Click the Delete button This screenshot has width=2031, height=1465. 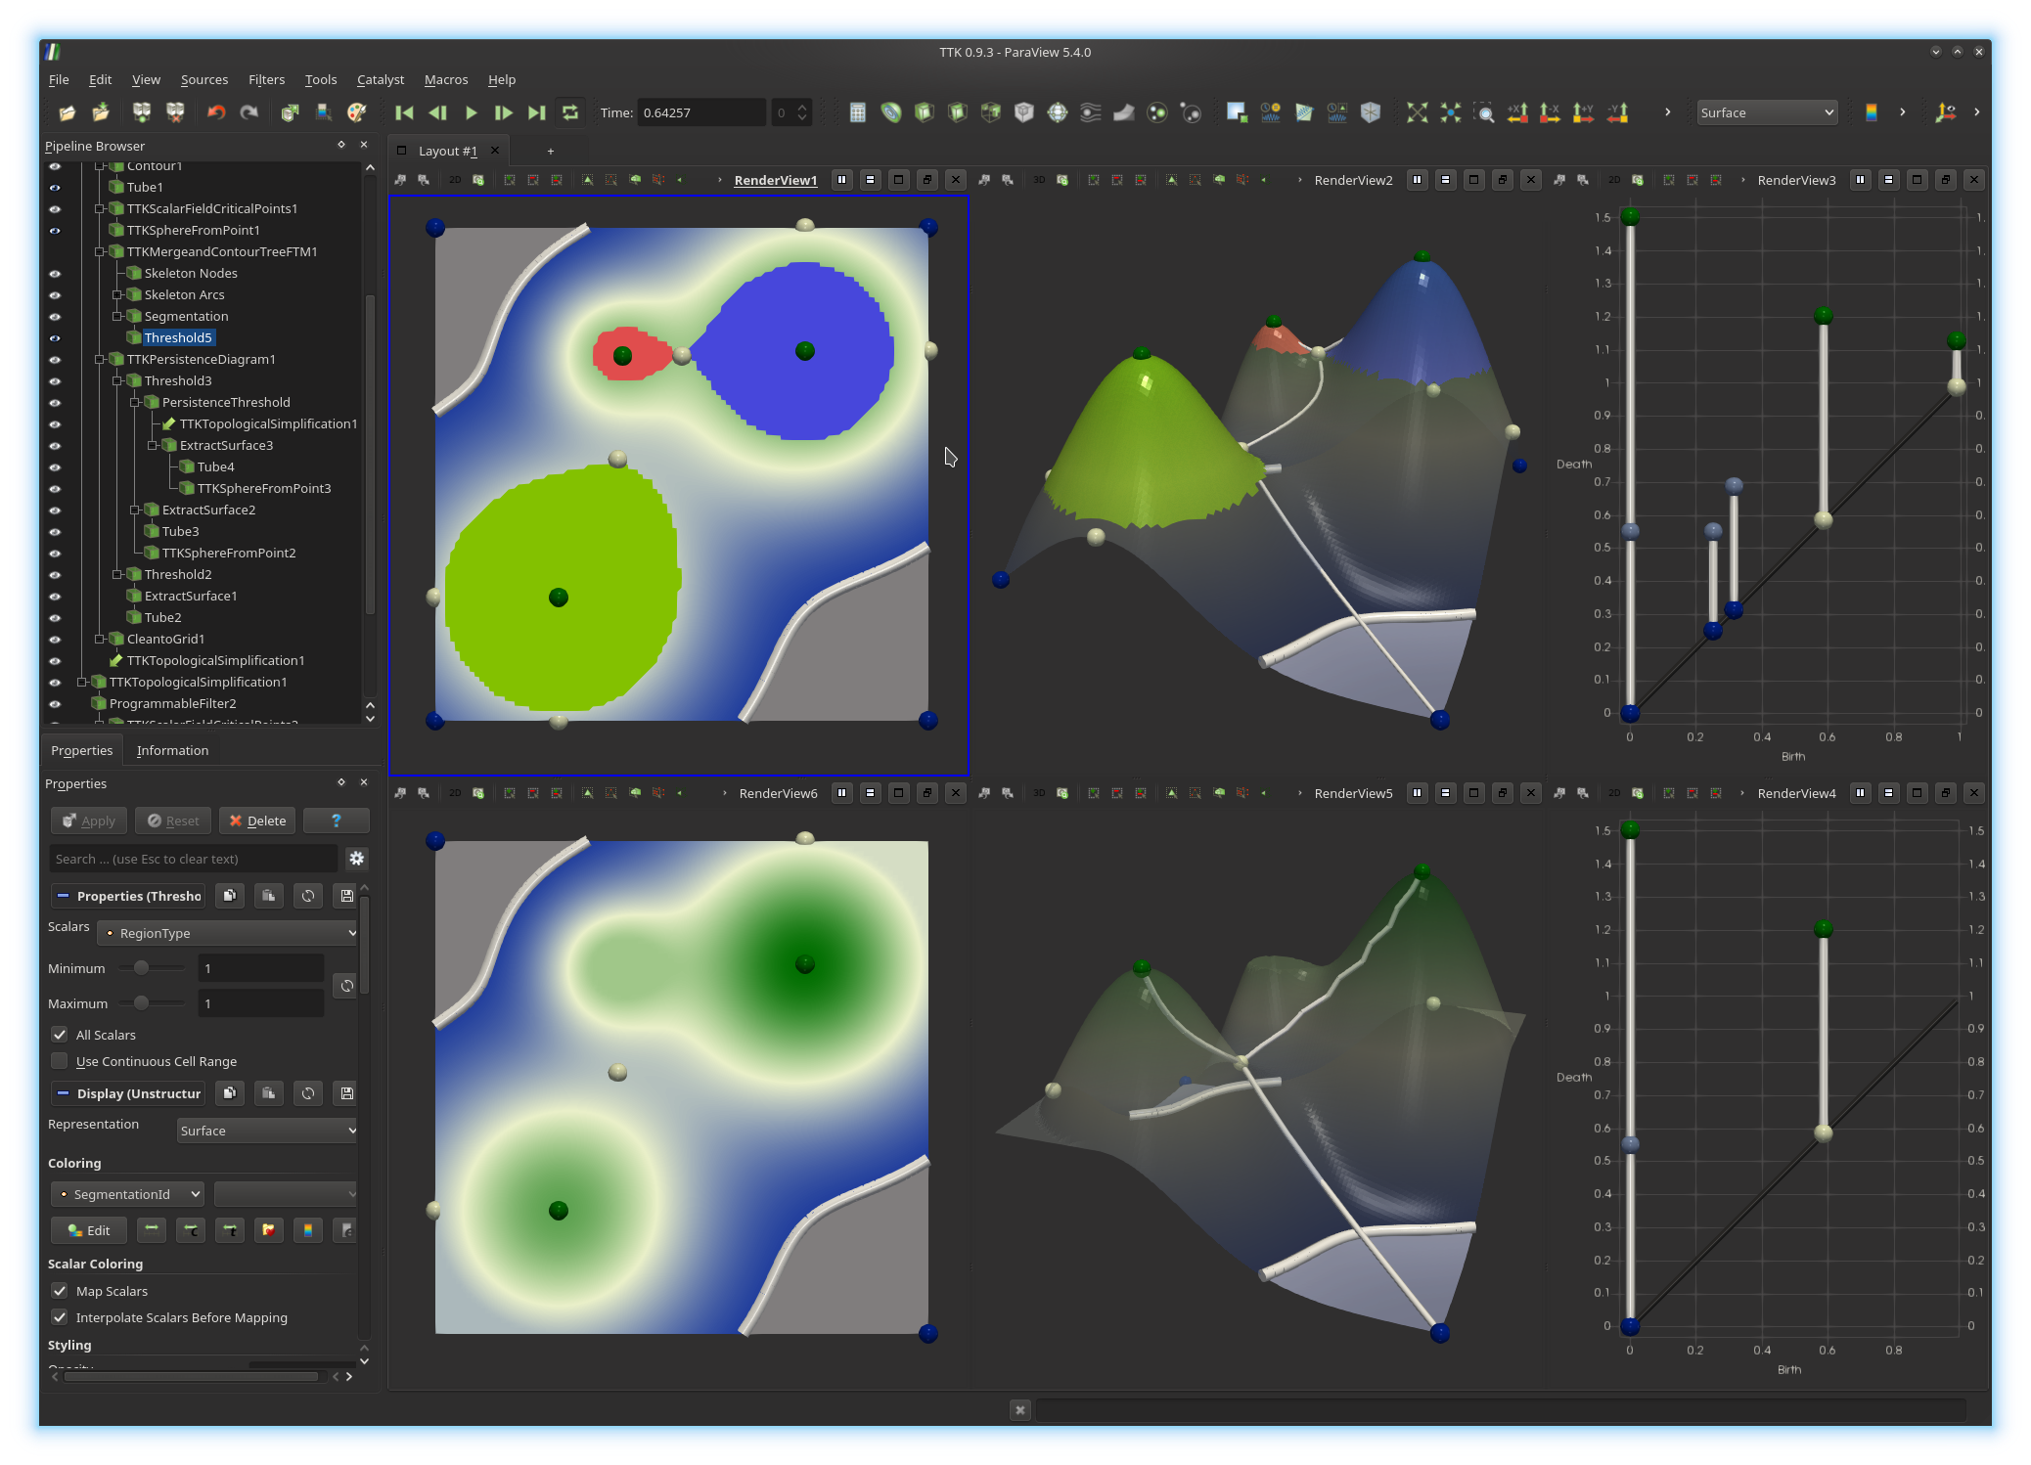[x=257, y=821]
